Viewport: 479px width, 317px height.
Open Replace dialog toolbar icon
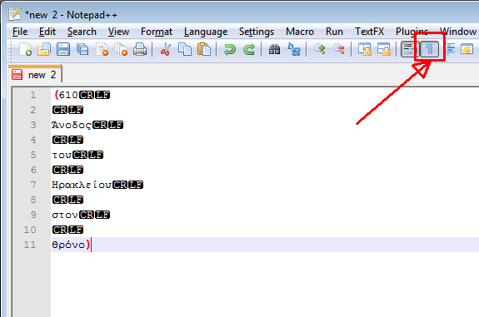click(293, 49)
